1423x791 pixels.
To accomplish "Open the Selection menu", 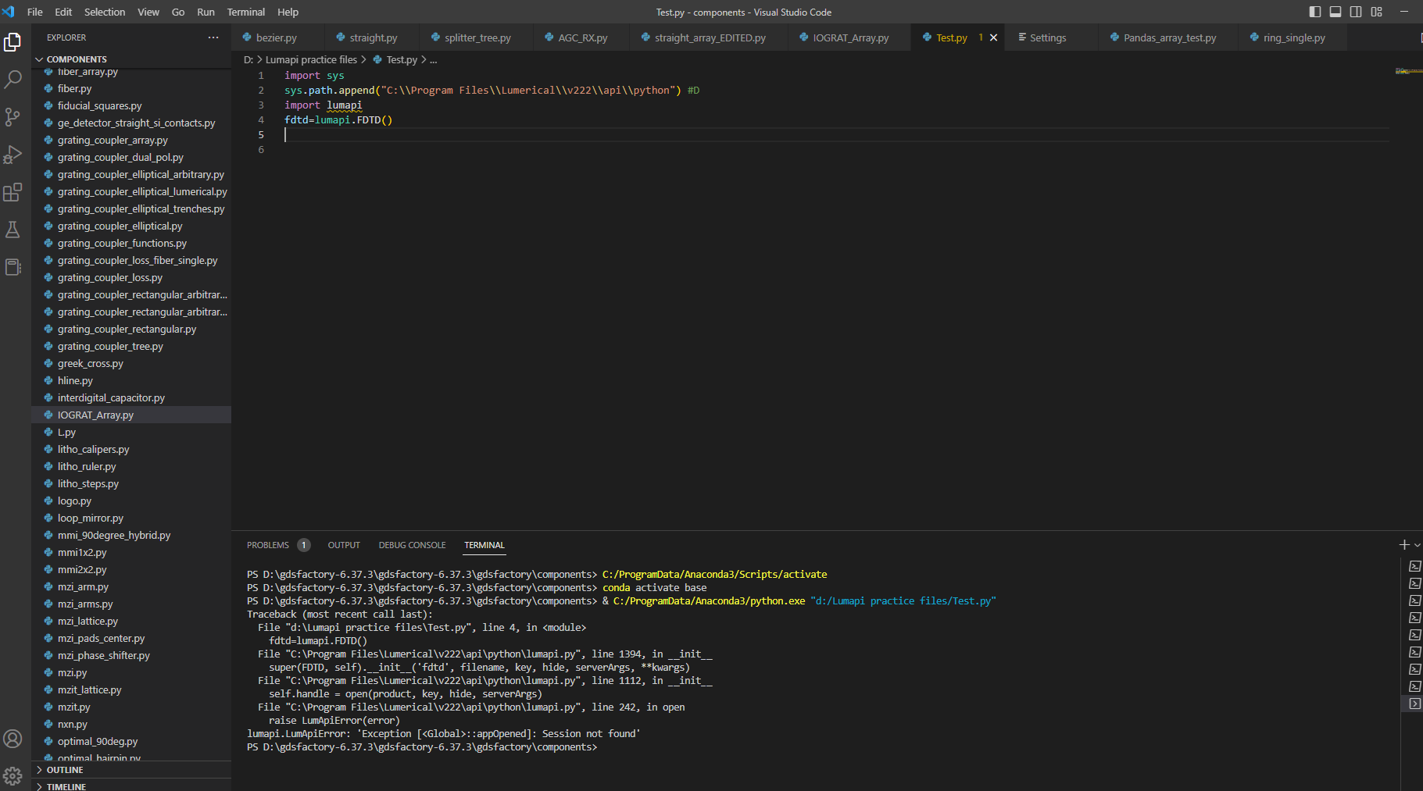I will coord(105,12).
